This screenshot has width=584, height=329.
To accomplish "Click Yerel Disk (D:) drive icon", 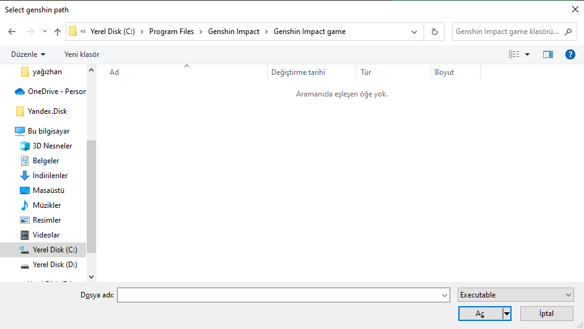I will [25, 266].
